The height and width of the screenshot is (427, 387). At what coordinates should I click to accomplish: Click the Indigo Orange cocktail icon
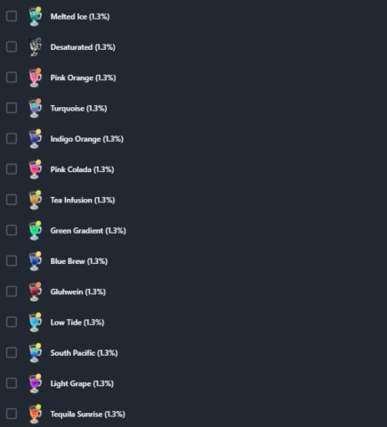coord(35,139)
